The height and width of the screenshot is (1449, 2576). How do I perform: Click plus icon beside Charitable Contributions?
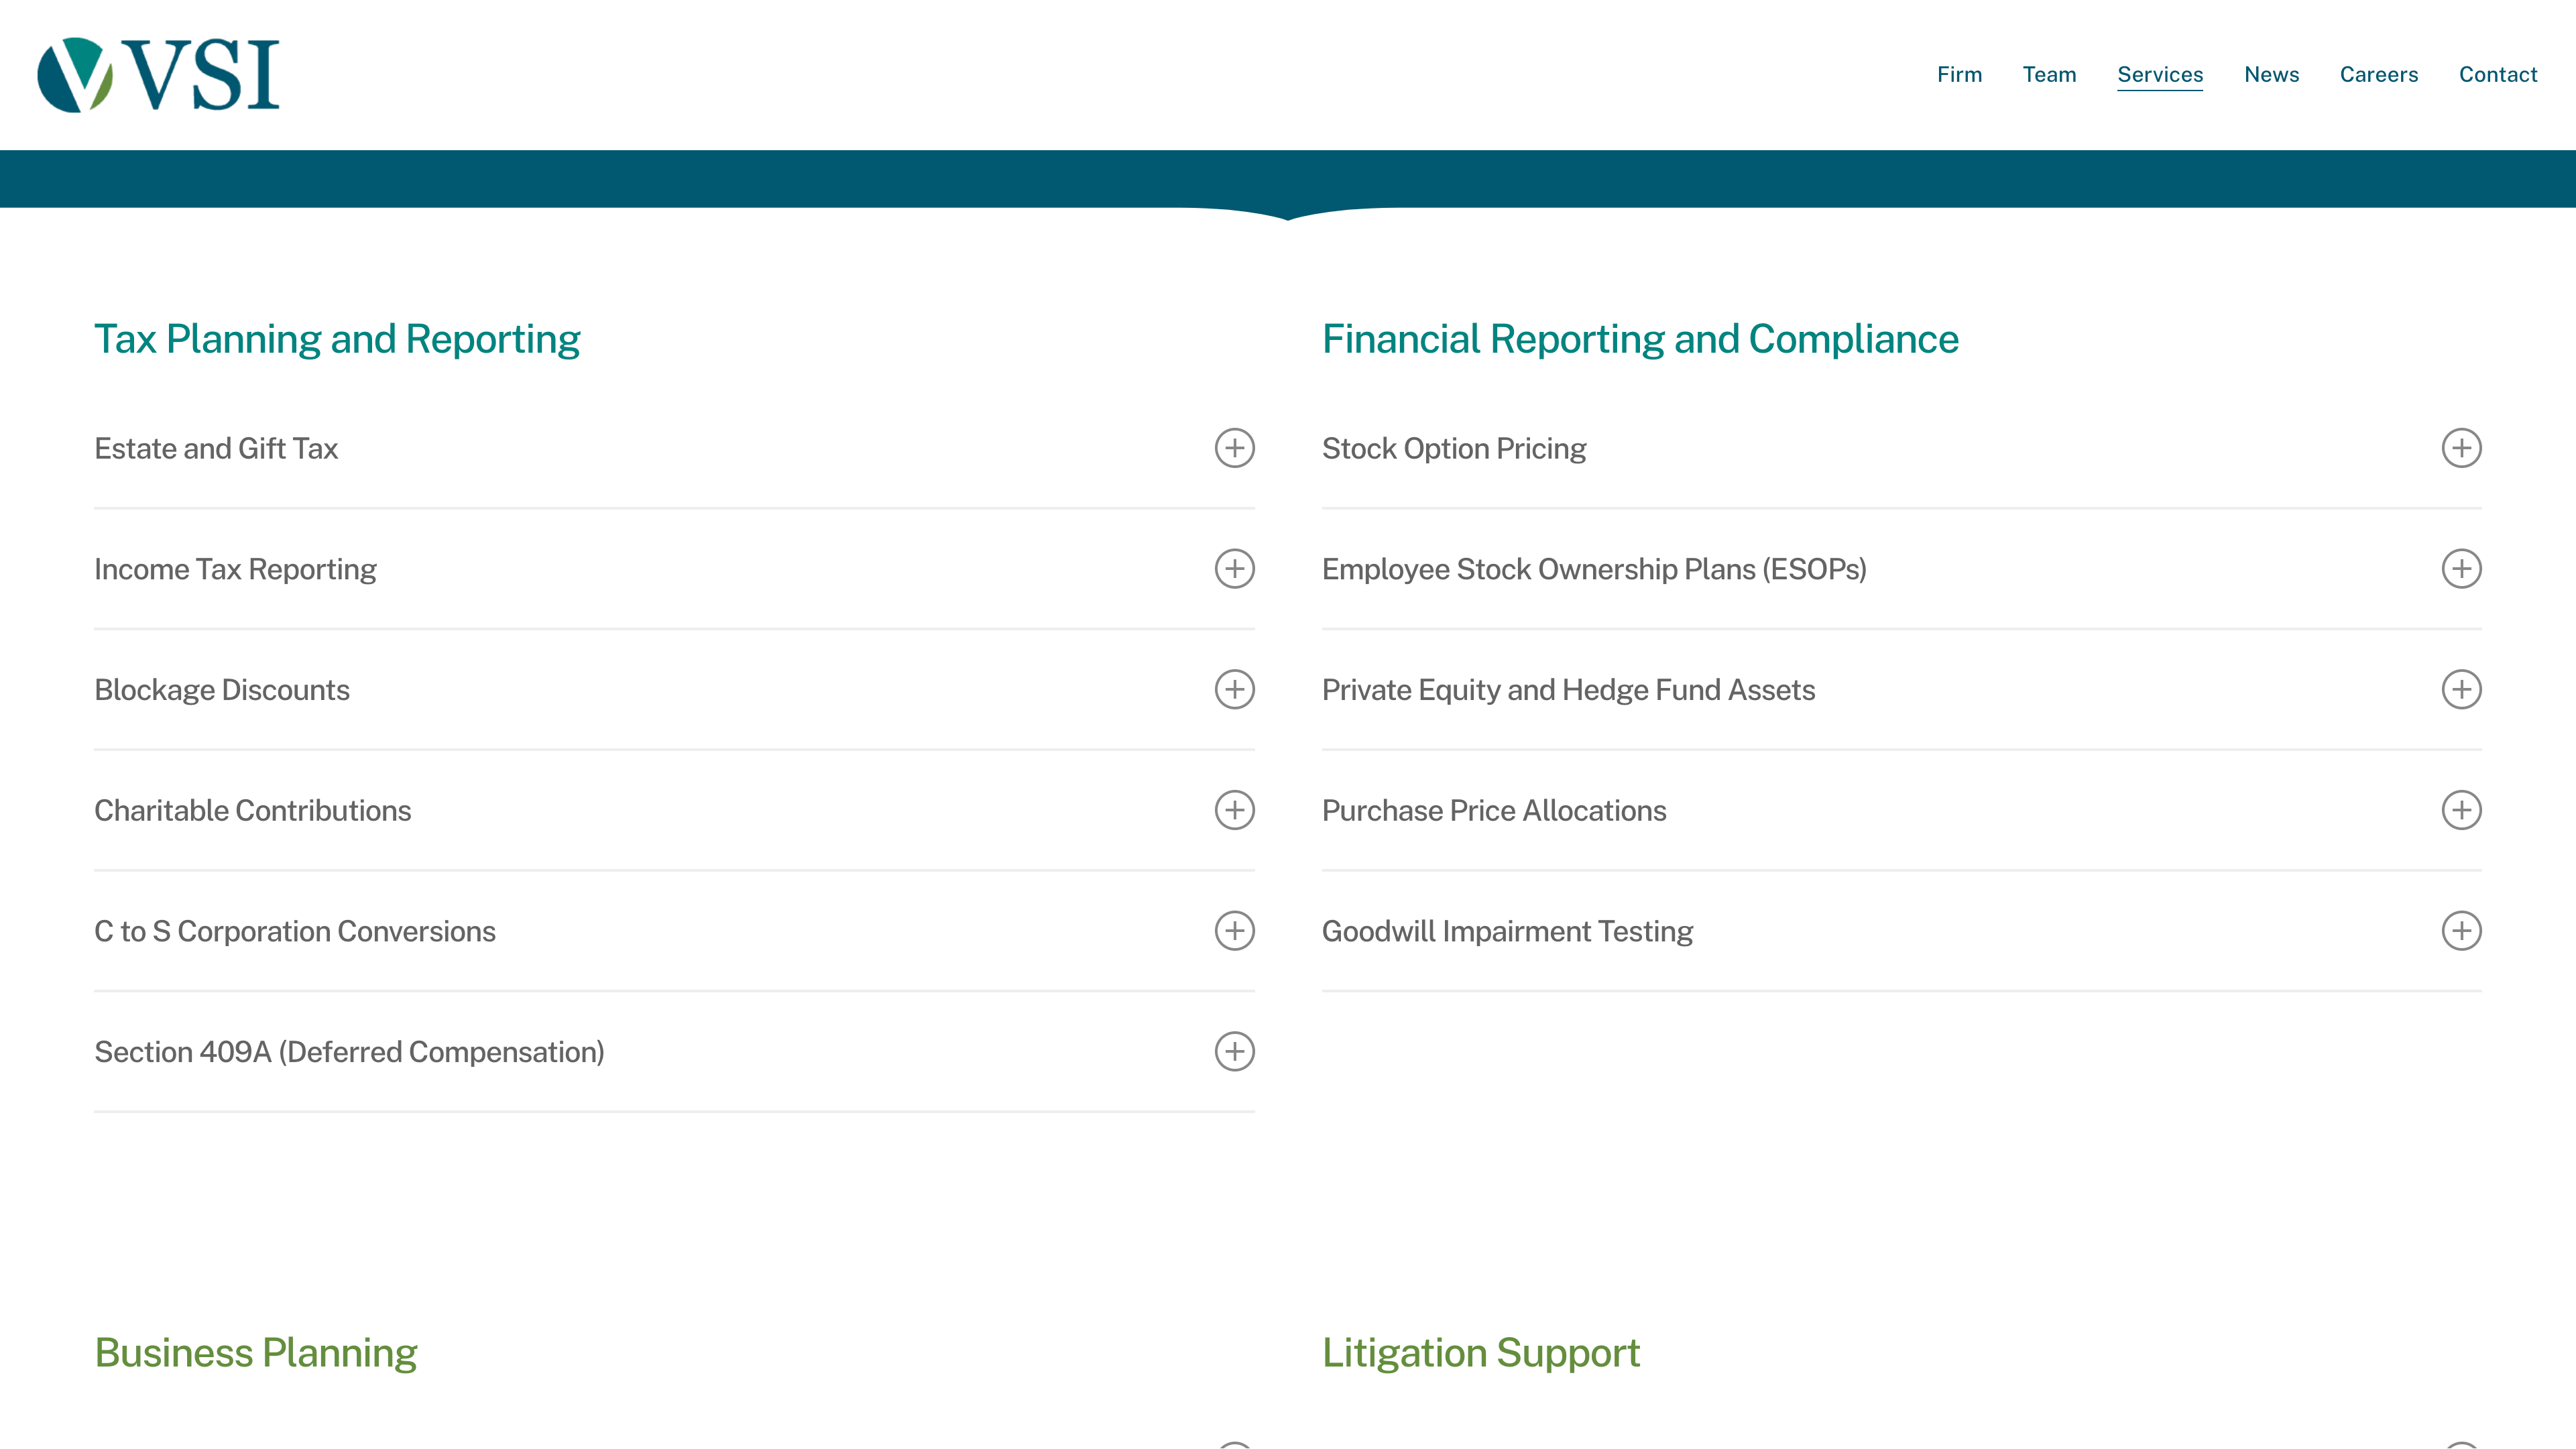pos(1234,810)
